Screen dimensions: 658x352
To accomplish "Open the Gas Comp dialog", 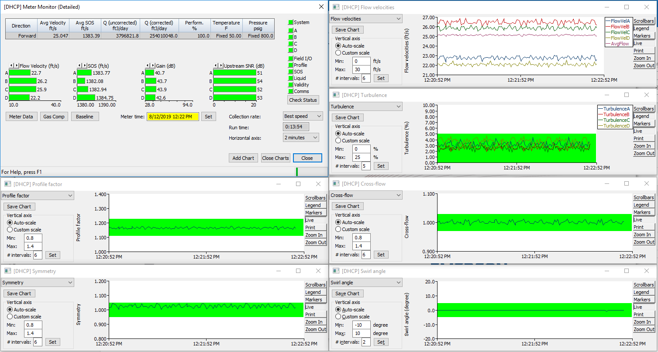I will [54, 117].
